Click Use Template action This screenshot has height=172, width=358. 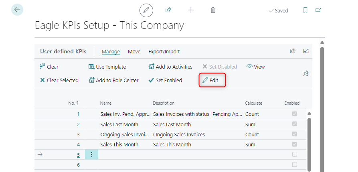coord(107,67)
